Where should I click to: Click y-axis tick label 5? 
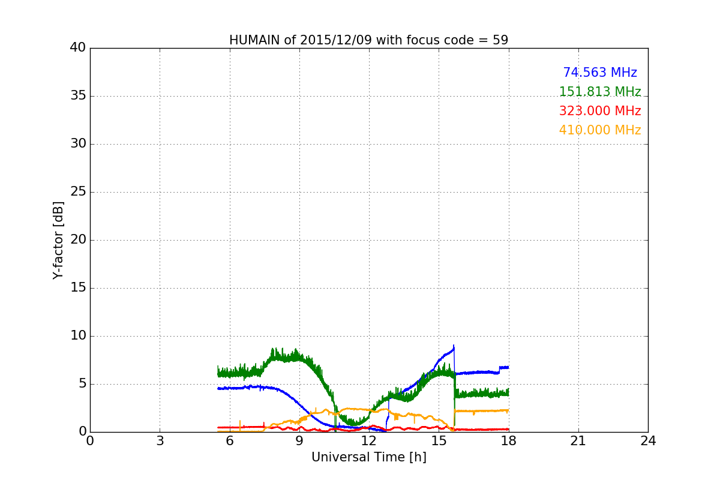point(82,384)
